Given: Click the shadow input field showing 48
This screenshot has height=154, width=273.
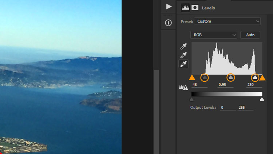Looking at the screenshot, I should (199, 85).
